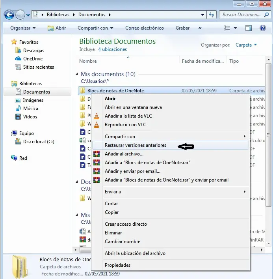
Task: Click the vertical scrollbar down arrow
Action: pyautogui.click(x=268, y=243)
